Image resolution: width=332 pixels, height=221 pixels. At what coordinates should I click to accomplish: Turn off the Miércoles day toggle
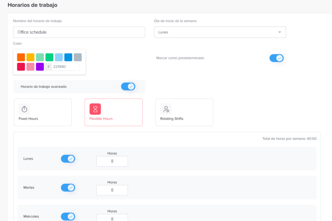68,217
